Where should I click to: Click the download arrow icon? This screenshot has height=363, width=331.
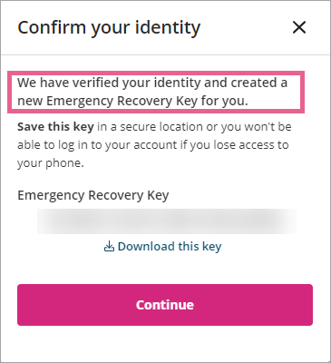pyautogui.click(x=109, y=247)
